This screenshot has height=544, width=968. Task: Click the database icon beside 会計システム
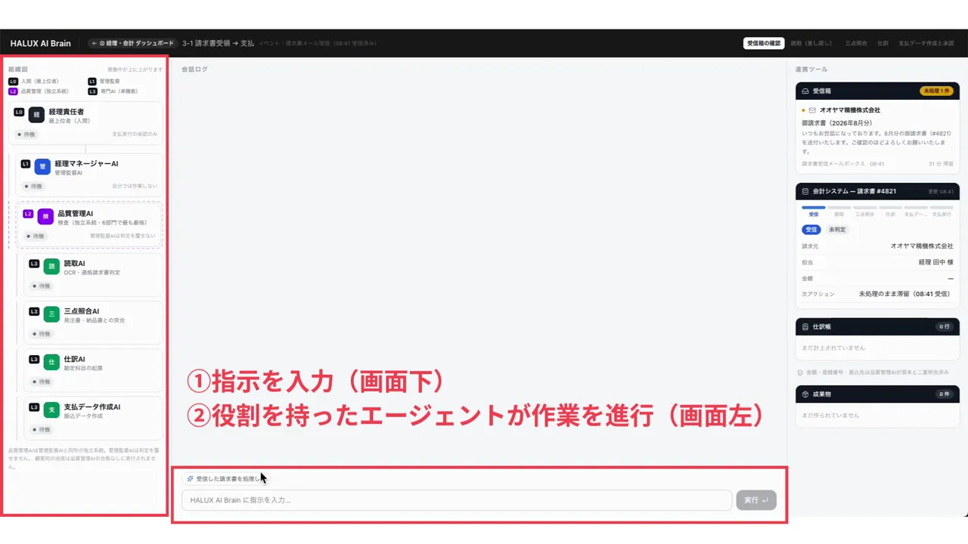(x=805, y=191)
